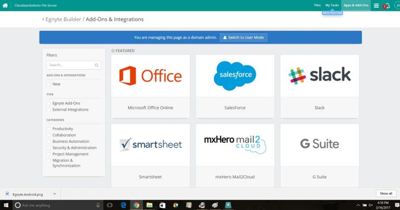Image resolution: width=400 pixels, height=210 pixels.
Task: Go back via Egnyte Builder breadcrumb
Action: click(61, 19)
